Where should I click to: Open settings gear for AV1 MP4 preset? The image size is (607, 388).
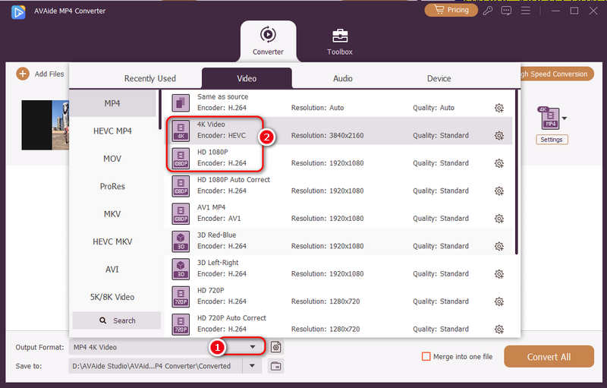499,219
